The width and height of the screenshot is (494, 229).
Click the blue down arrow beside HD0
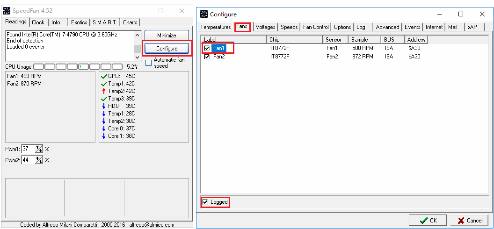[104, 107]
